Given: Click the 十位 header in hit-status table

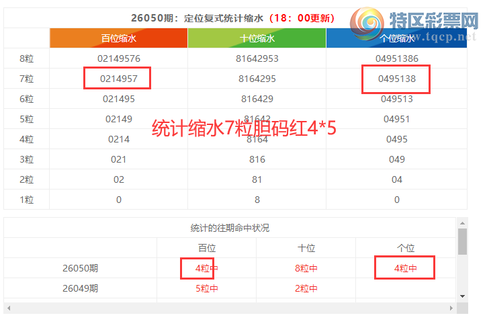Looking at the screenshot, I should (x=306, y=248).
